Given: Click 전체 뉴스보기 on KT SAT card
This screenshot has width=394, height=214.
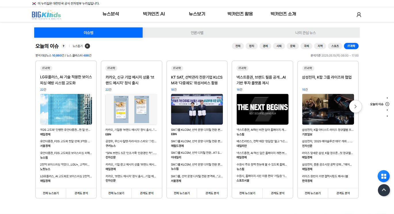Looking at the screenshot, I should (182, 193).
